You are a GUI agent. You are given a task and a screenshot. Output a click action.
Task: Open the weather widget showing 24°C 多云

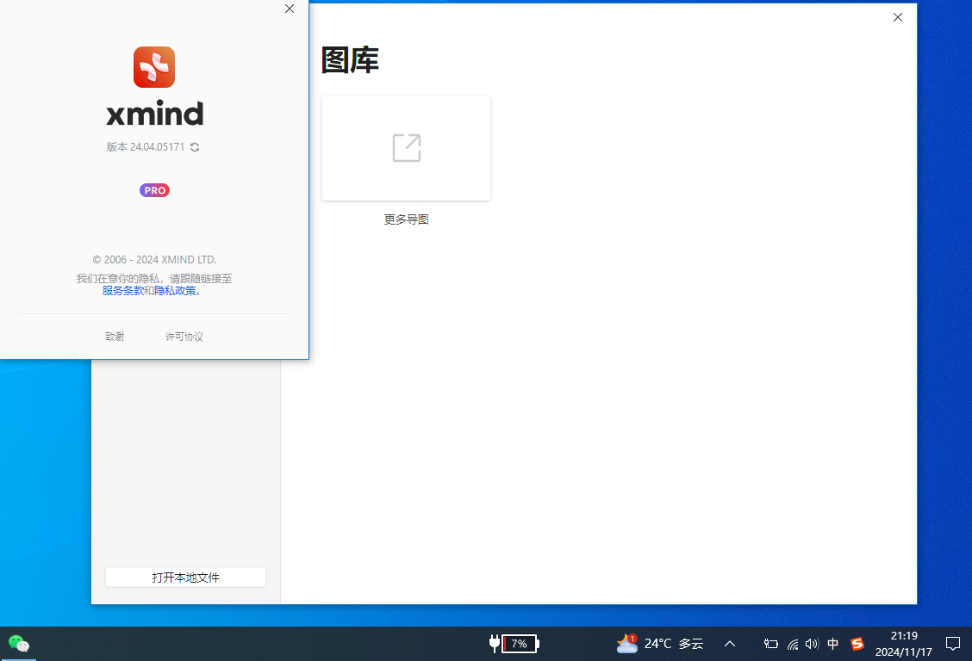point(660,643)
